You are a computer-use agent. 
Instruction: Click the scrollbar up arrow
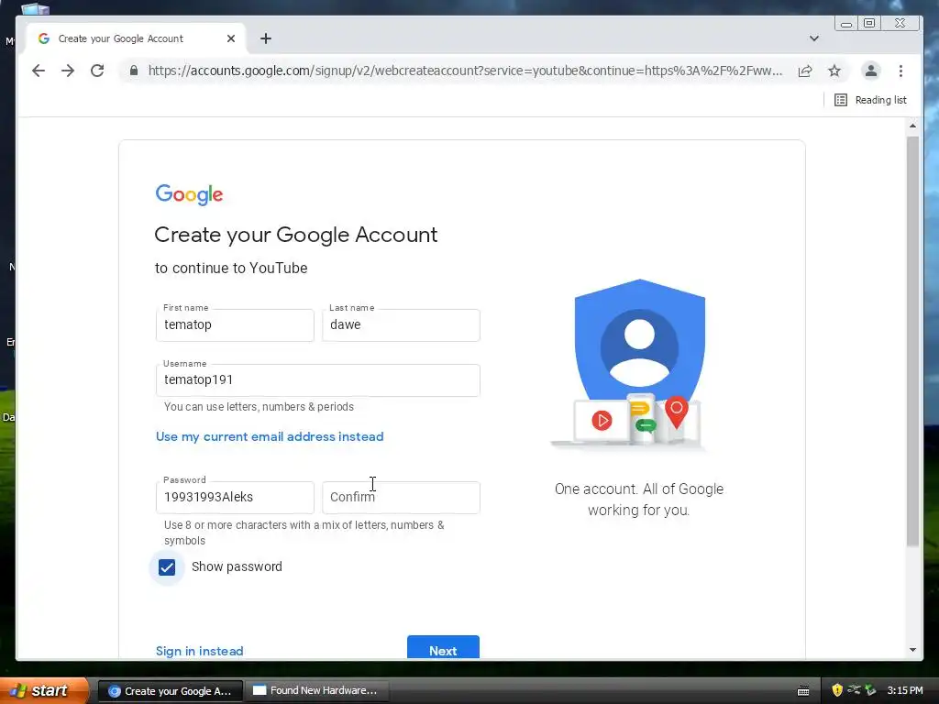(x=912, y=126)
